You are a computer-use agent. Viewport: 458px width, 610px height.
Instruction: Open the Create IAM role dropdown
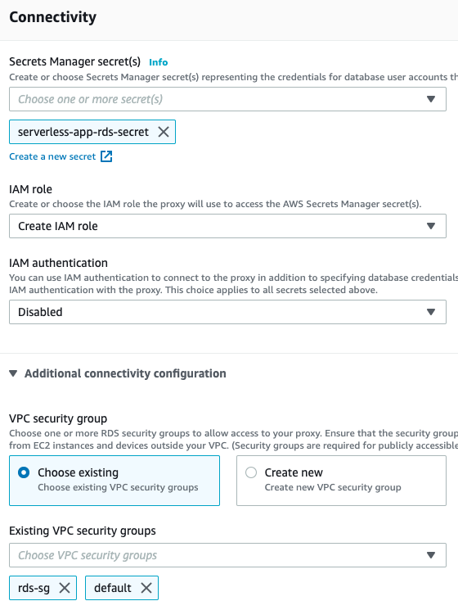coord(227,226)
